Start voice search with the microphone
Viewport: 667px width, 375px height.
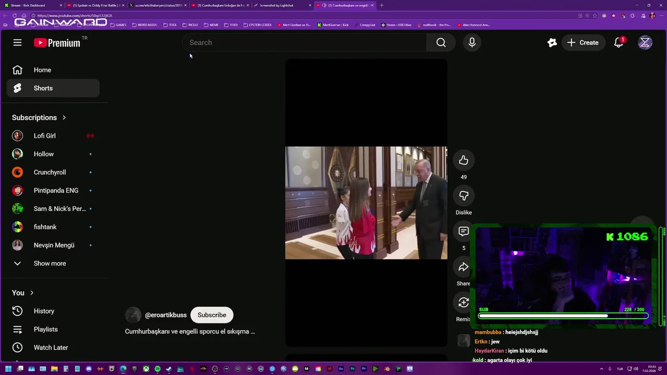472,43
